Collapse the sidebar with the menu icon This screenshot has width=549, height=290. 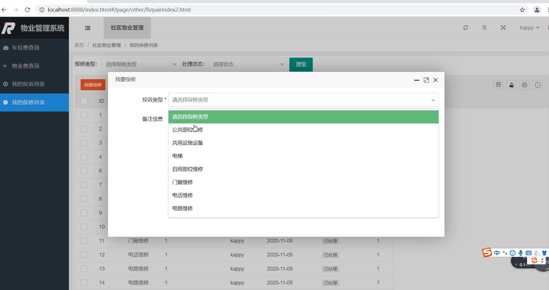point(88,28)
